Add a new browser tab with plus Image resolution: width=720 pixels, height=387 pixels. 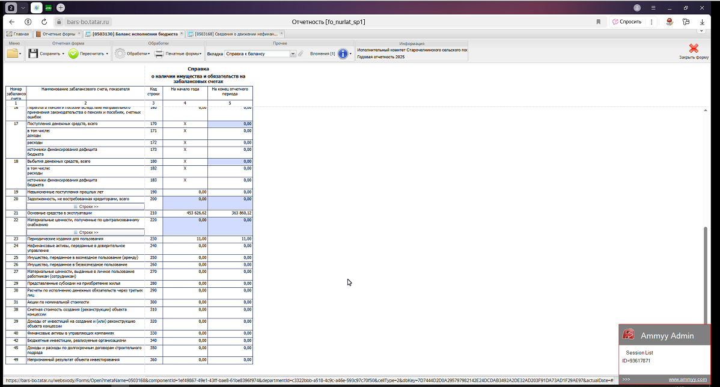pos(61,8)
